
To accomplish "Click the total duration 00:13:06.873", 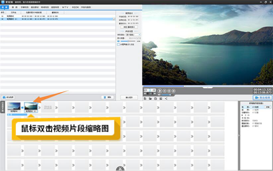I will tap(262, 92).
